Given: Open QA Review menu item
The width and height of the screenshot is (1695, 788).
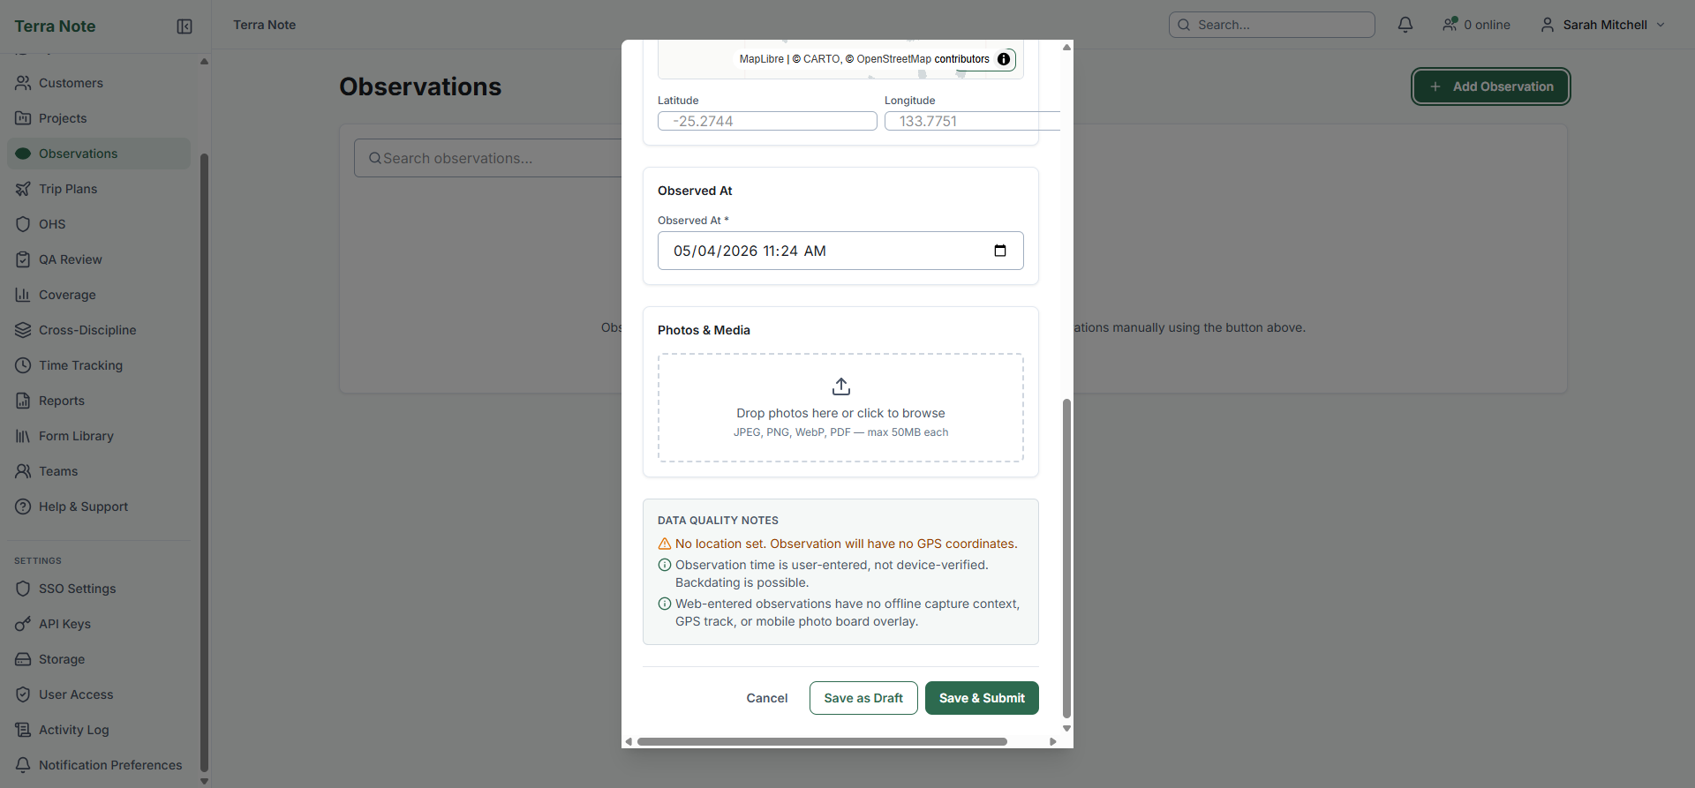Looking at the screenshot, I should [71, 259].
